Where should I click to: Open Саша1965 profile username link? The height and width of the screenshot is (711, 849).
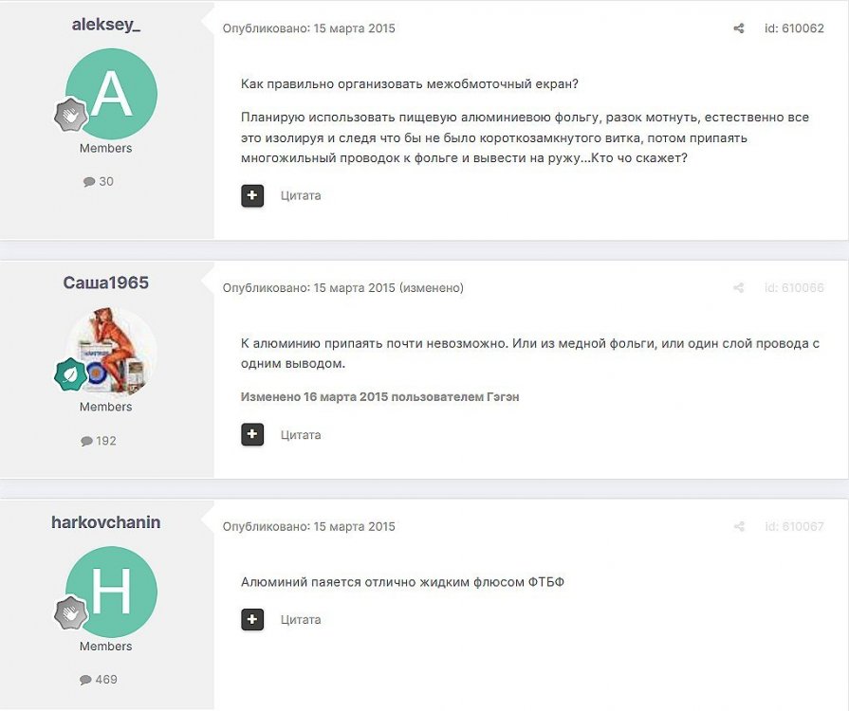[106, 283]
